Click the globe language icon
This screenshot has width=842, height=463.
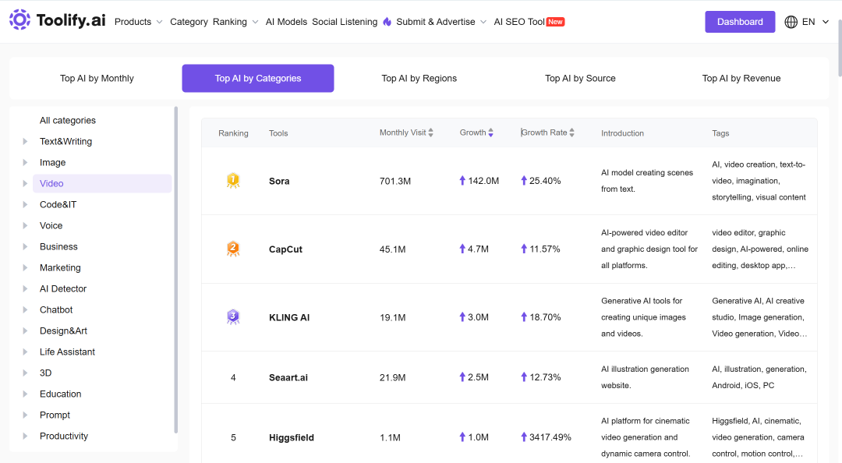[x=791, y=22]
